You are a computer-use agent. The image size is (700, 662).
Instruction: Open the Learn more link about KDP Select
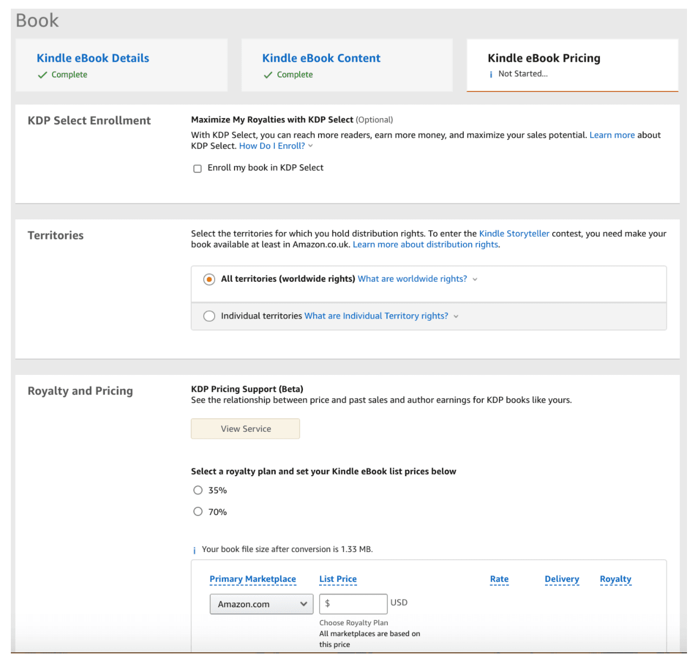tap(612, 135)
